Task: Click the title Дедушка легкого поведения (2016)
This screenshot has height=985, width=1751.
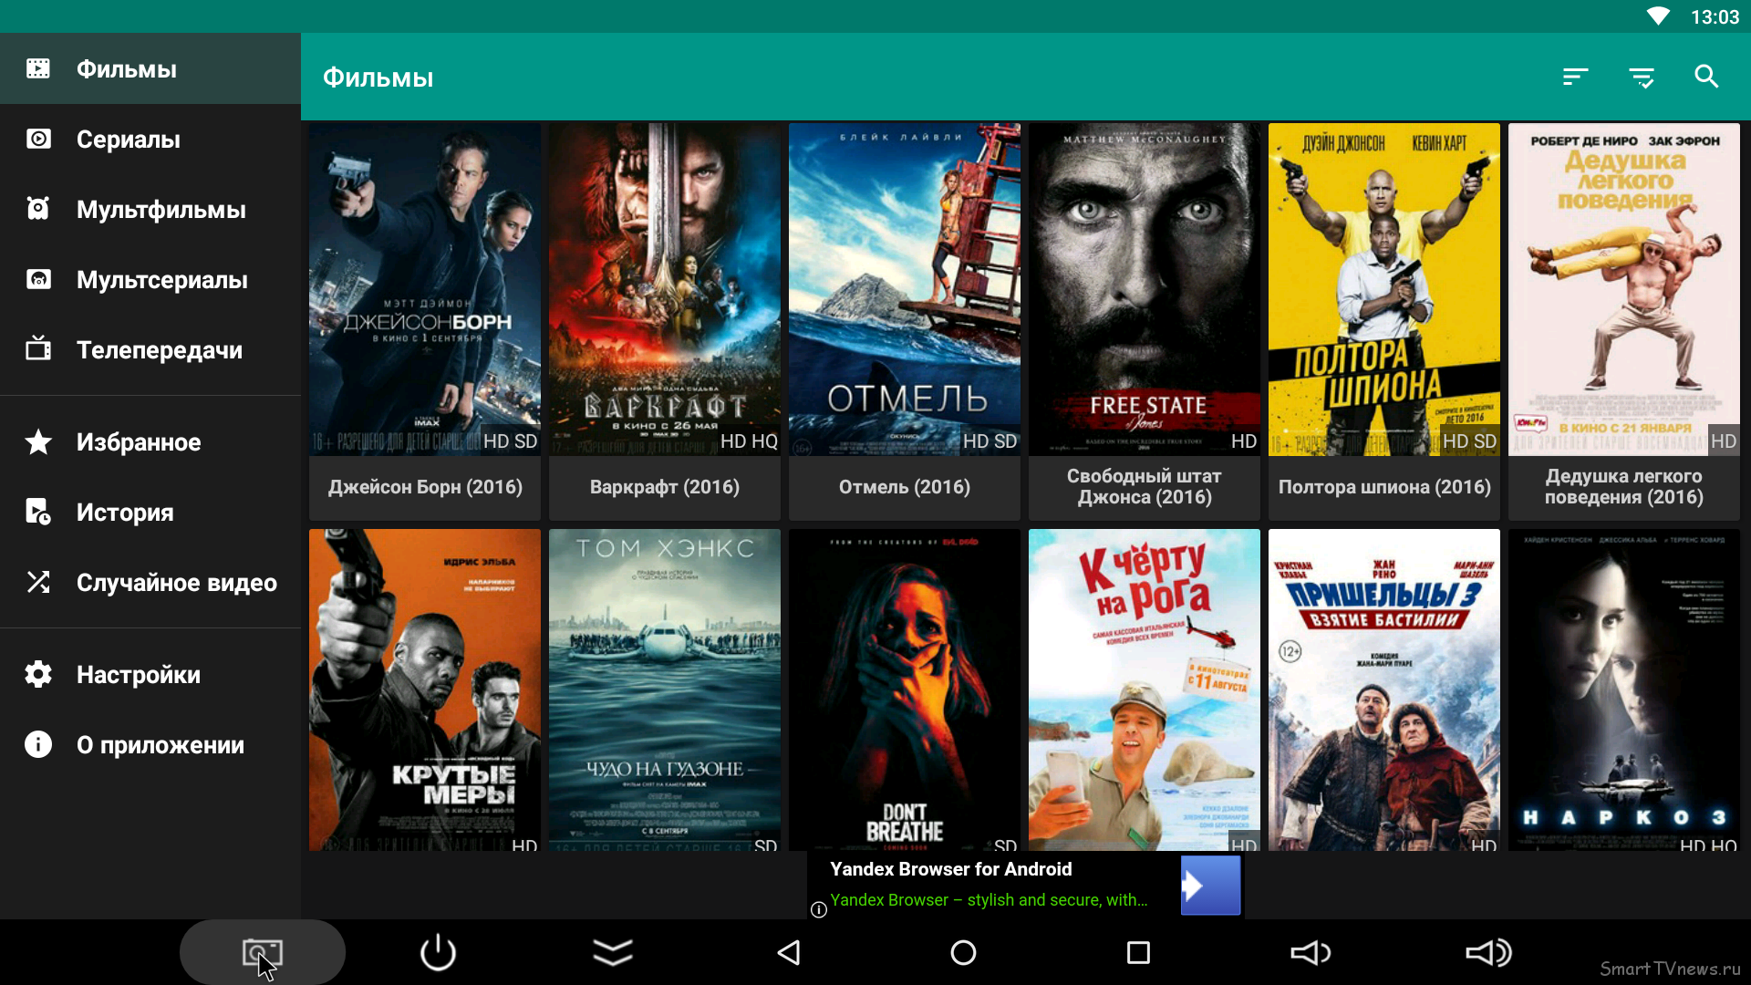Action: coord(1624,487)
